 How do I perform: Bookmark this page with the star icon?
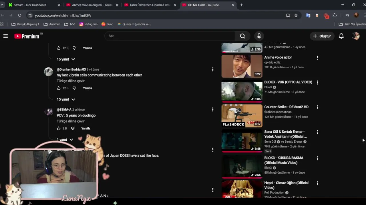(x=296, y=15)
